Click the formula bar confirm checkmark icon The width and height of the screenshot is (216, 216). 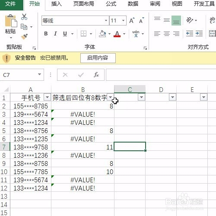pyautogui.click(x=81, y=75)
